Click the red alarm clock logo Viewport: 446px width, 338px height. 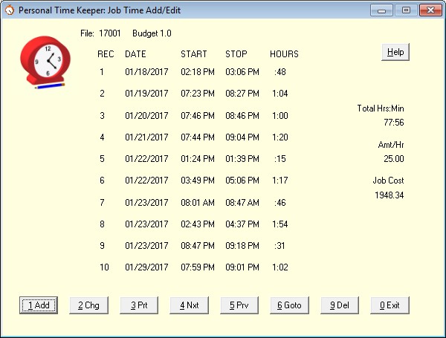pos(45,62)
